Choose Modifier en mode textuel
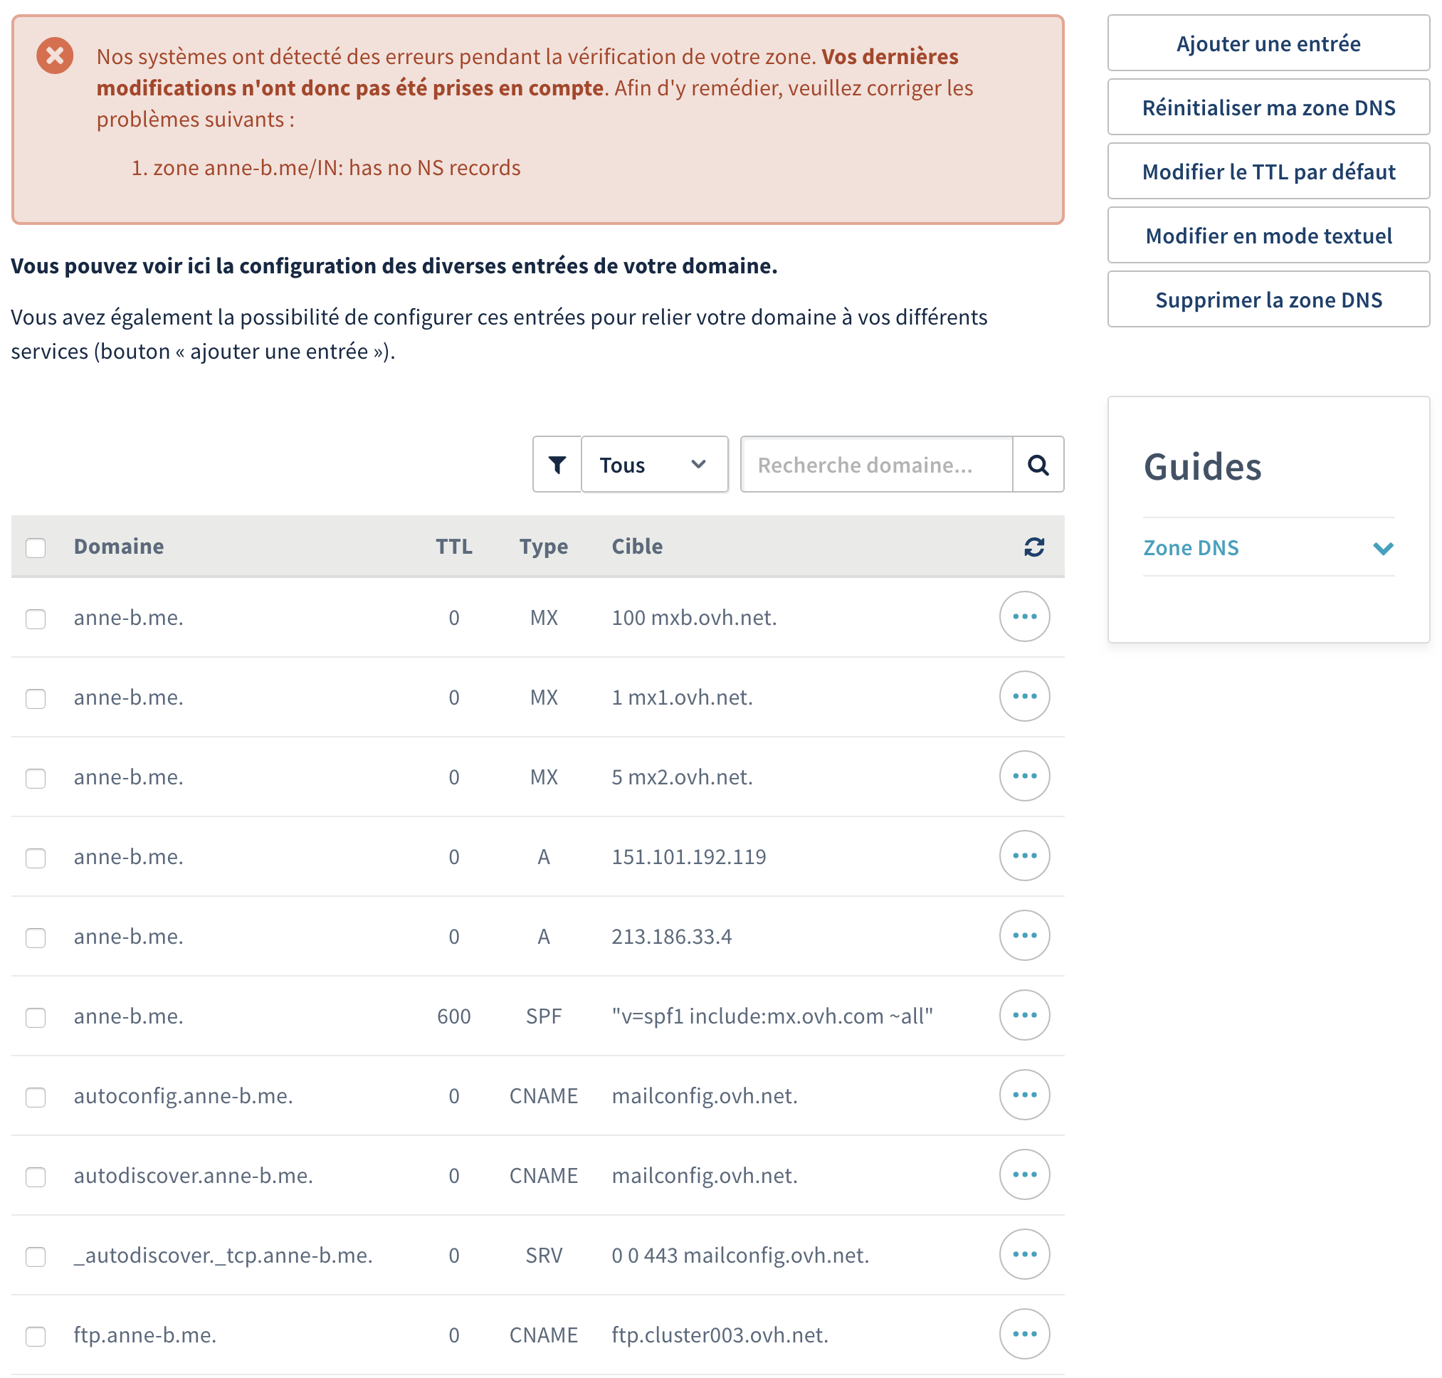The image size is (1442, 1378). coord(1268,236)
